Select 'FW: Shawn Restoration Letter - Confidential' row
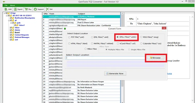The width and height of the screenshot is (195, 103). 81,25
